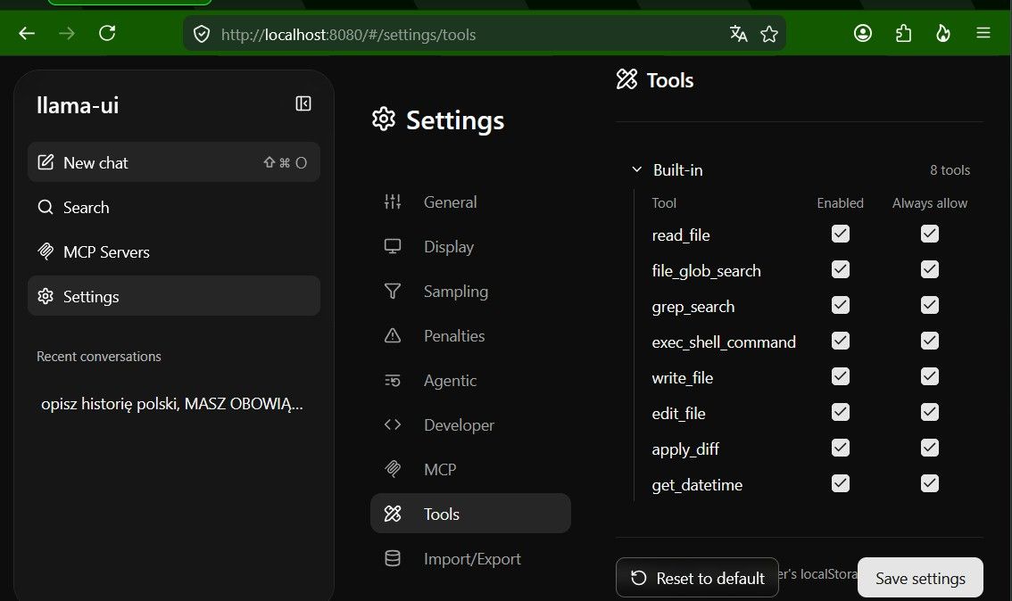Click the apply_diff tool name

tap(685, 449)
